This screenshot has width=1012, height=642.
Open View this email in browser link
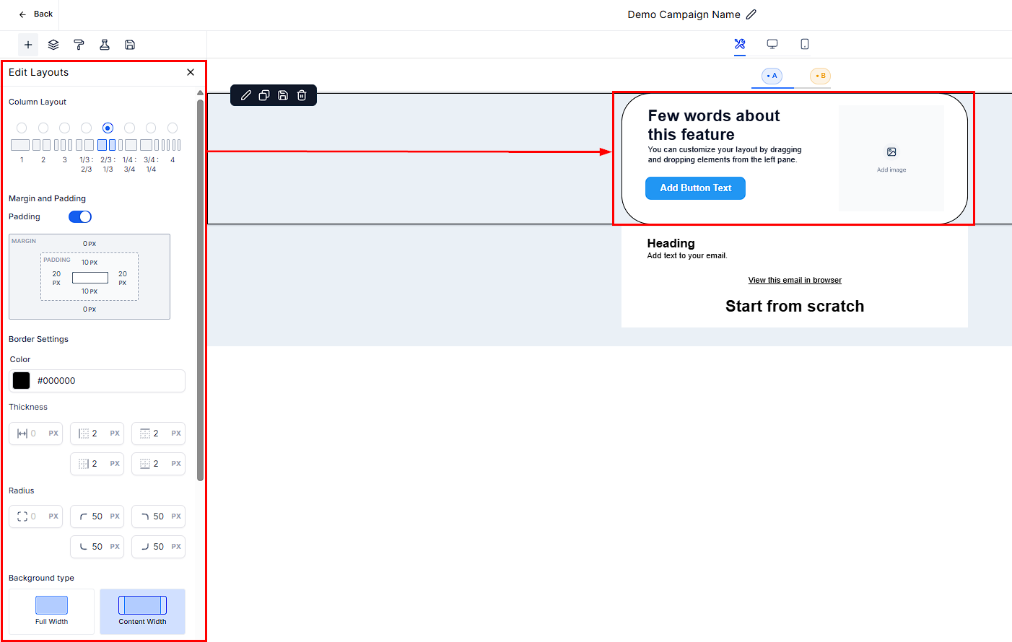(795, 280)
